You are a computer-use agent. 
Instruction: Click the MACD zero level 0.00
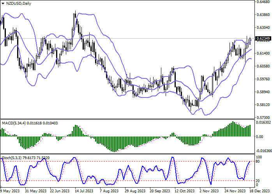(x=260, y=137)
